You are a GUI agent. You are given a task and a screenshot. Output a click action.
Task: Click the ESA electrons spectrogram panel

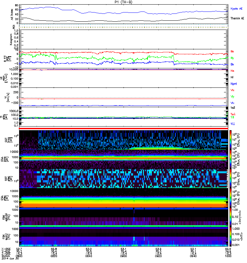point(124,198)
